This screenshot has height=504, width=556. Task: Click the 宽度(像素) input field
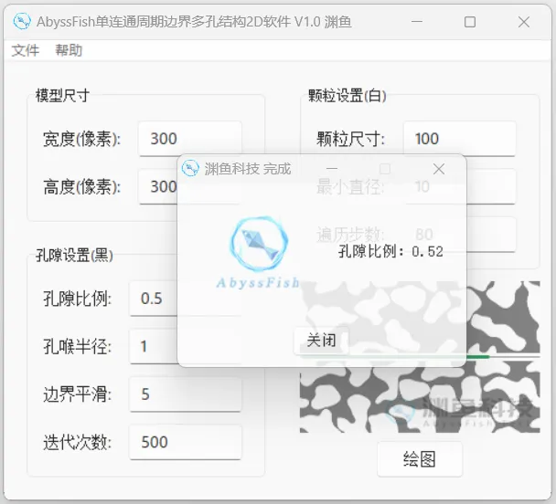click(x=190, y=139)
